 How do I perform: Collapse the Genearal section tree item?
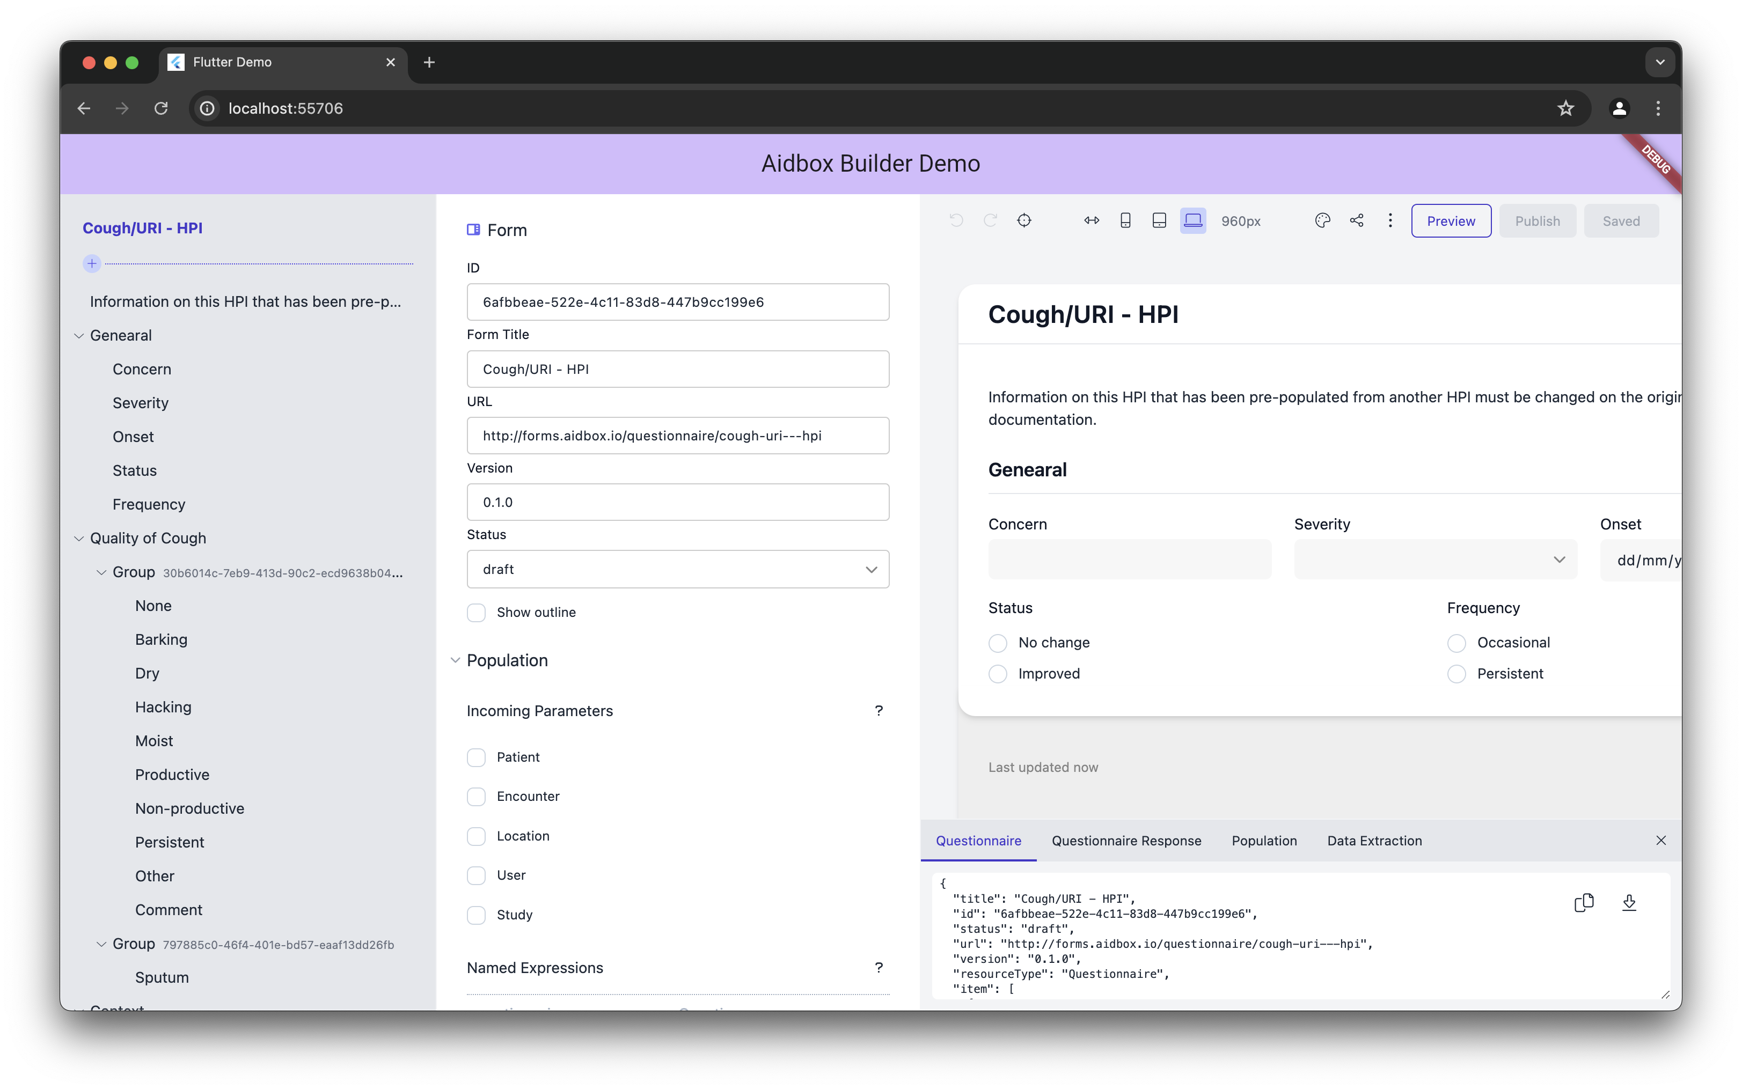pos(78,335)
